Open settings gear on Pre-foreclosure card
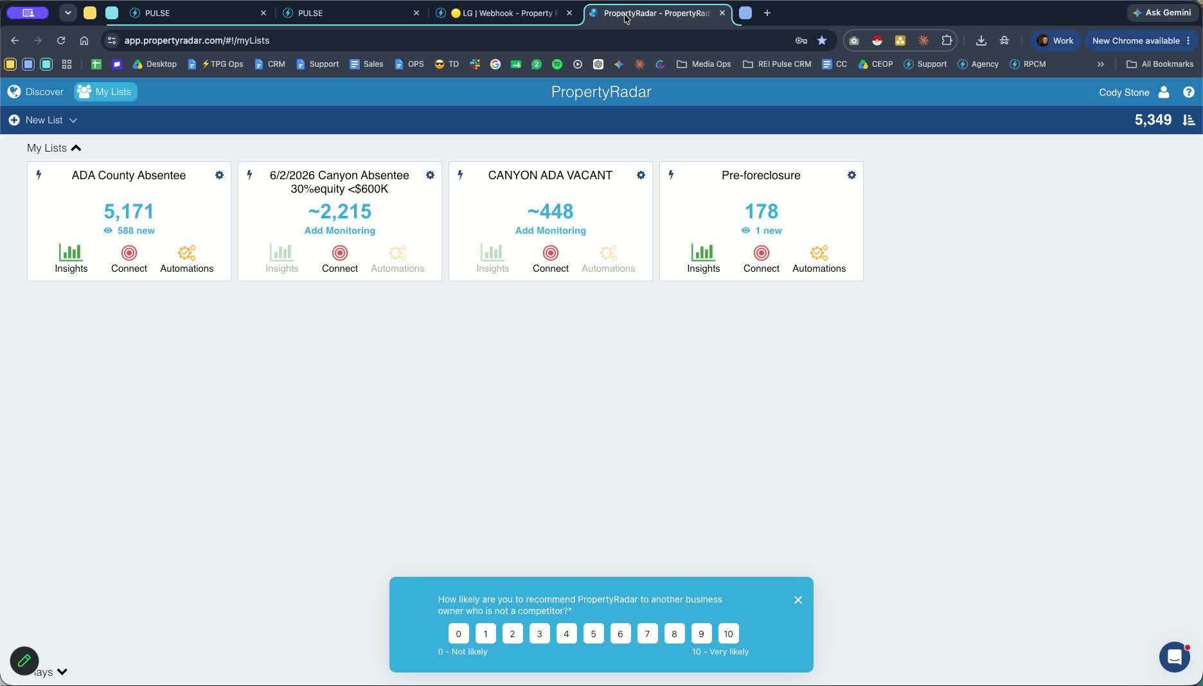The image size is (1203, 686). coord(851,175)
